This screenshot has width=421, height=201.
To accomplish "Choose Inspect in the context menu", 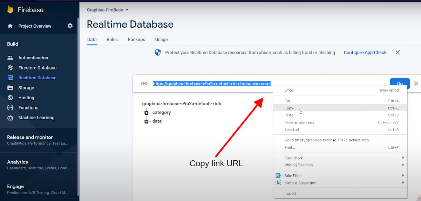I will click(x=340, y=193).
